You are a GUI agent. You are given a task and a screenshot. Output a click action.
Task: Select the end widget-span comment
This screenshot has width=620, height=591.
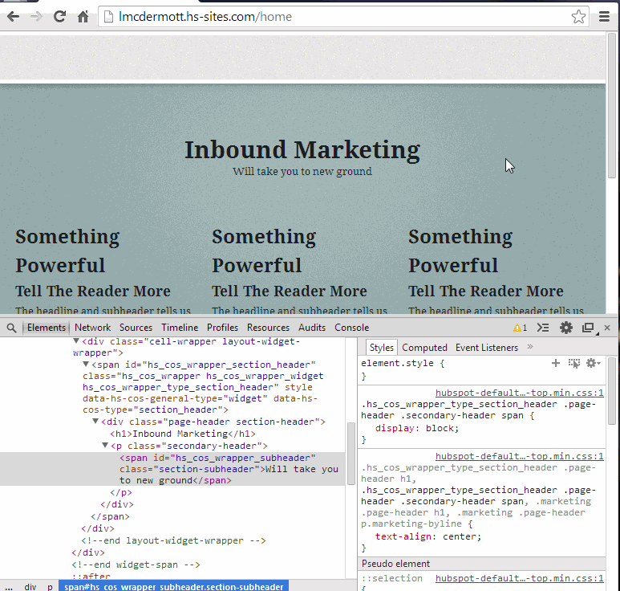pos(136,565)
